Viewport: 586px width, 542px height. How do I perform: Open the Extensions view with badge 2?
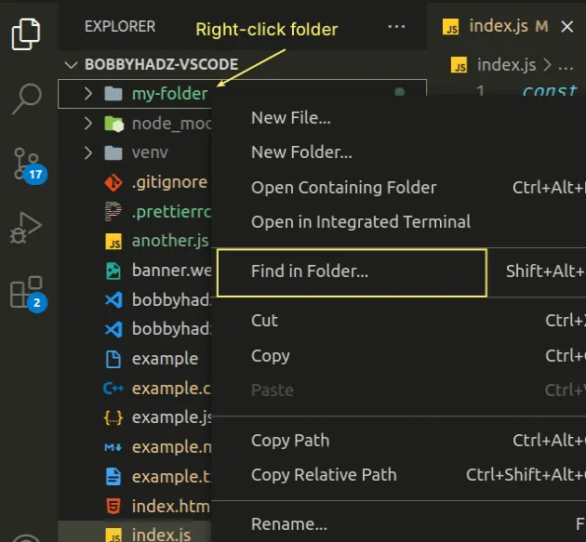click(28, 294)
